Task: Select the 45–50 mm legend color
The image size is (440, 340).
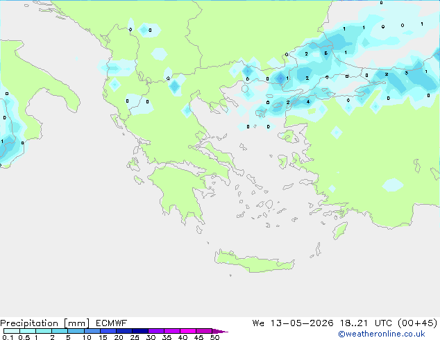Action: click(x=204, y=331)
